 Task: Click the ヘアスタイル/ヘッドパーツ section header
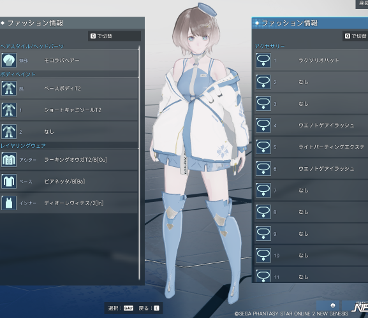(32, 46)
